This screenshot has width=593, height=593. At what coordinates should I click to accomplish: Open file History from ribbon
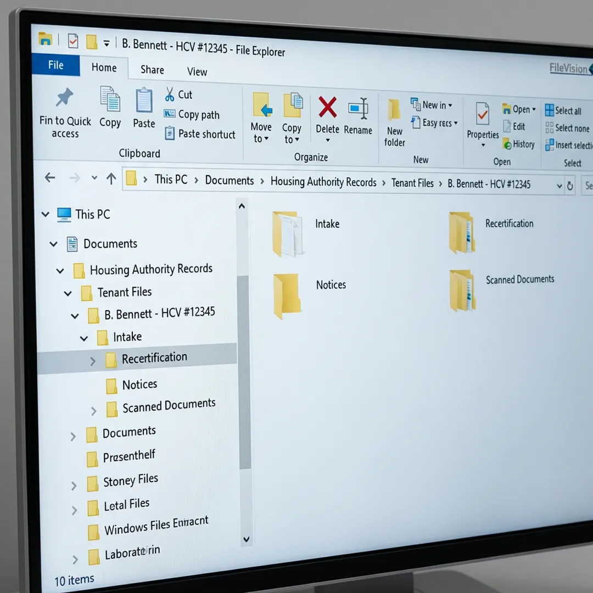click(518, 144)
